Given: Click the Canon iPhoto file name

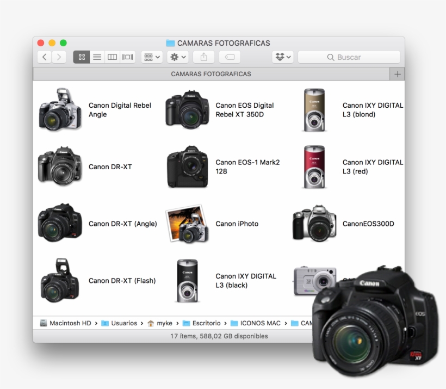Looking at the screenshot, I should click(x=237, y=224).
